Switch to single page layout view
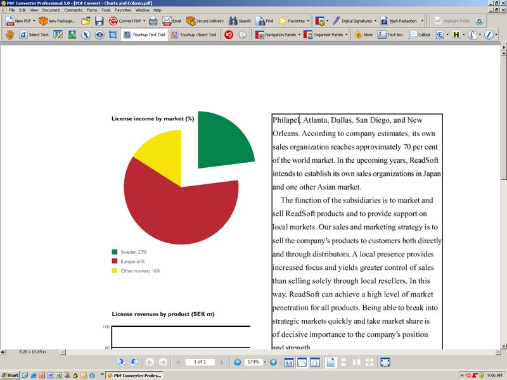507x380 pixels. pyautogui.click(x=330, y=362)
